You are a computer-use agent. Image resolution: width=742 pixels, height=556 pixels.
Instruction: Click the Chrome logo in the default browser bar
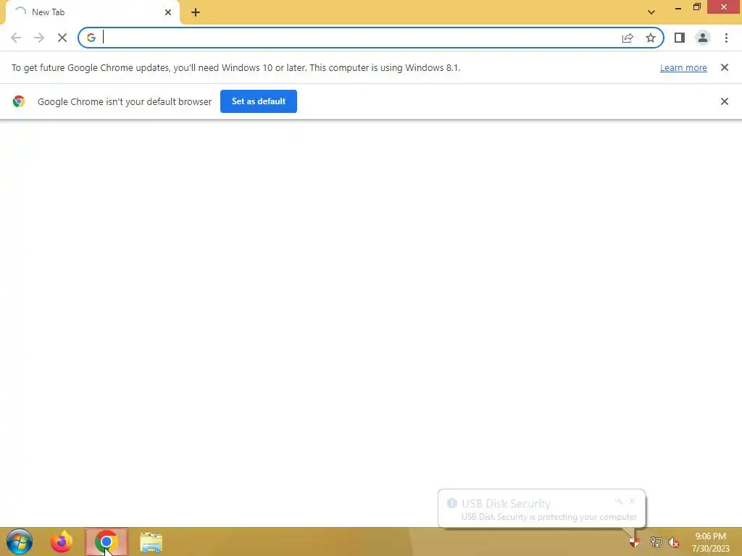click(x=19, y=101)
